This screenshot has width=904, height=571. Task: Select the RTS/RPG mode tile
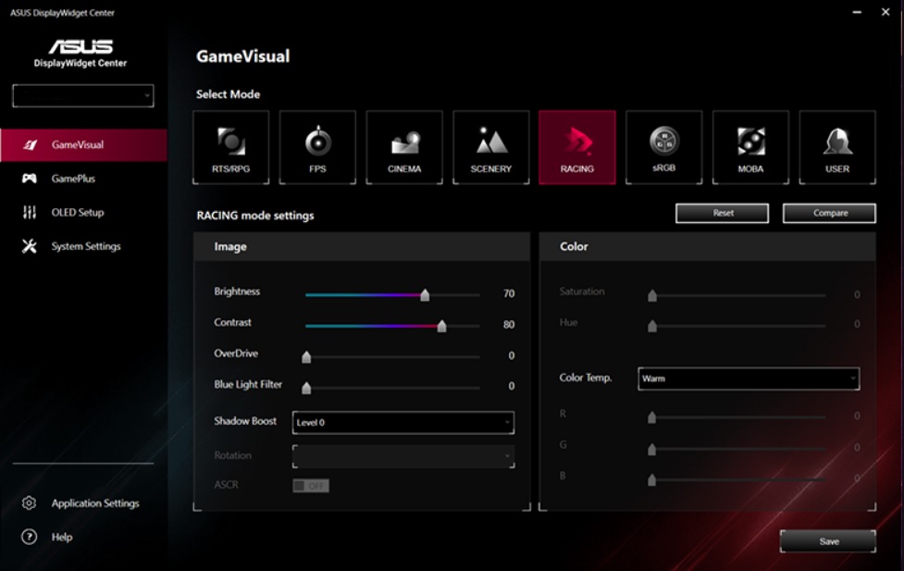click(x=230, y=148)
